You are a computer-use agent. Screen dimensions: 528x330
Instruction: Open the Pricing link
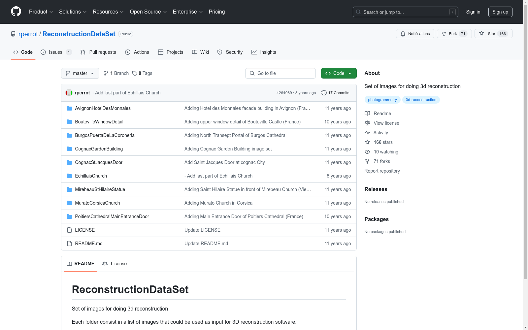[217, 12]
